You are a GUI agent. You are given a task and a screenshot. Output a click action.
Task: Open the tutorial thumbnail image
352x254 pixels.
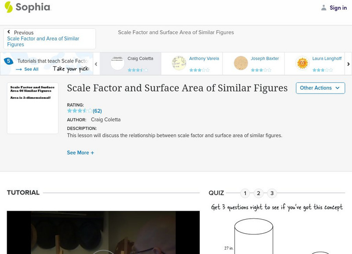point(33,108)
